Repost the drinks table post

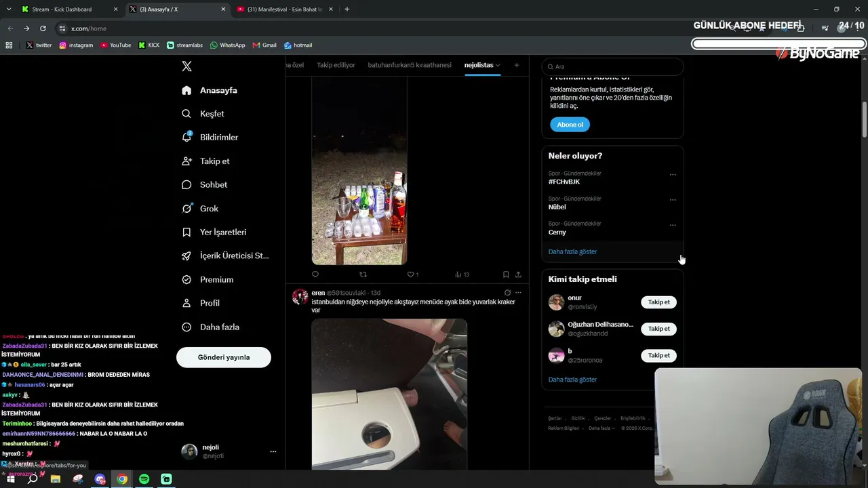[363, 274]
